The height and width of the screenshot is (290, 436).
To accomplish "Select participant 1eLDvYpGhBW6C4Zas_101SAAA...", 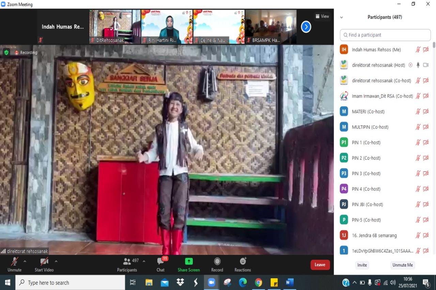I will point(383,251).
